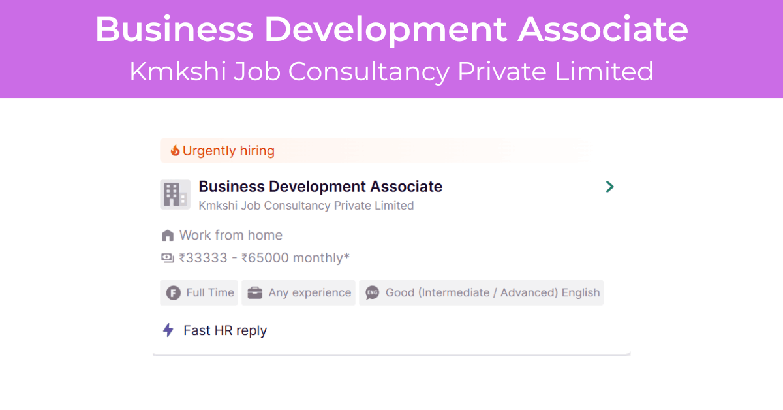Select the Any experience tag
Viewport: 783px width, 410px height.
[299, 292]
